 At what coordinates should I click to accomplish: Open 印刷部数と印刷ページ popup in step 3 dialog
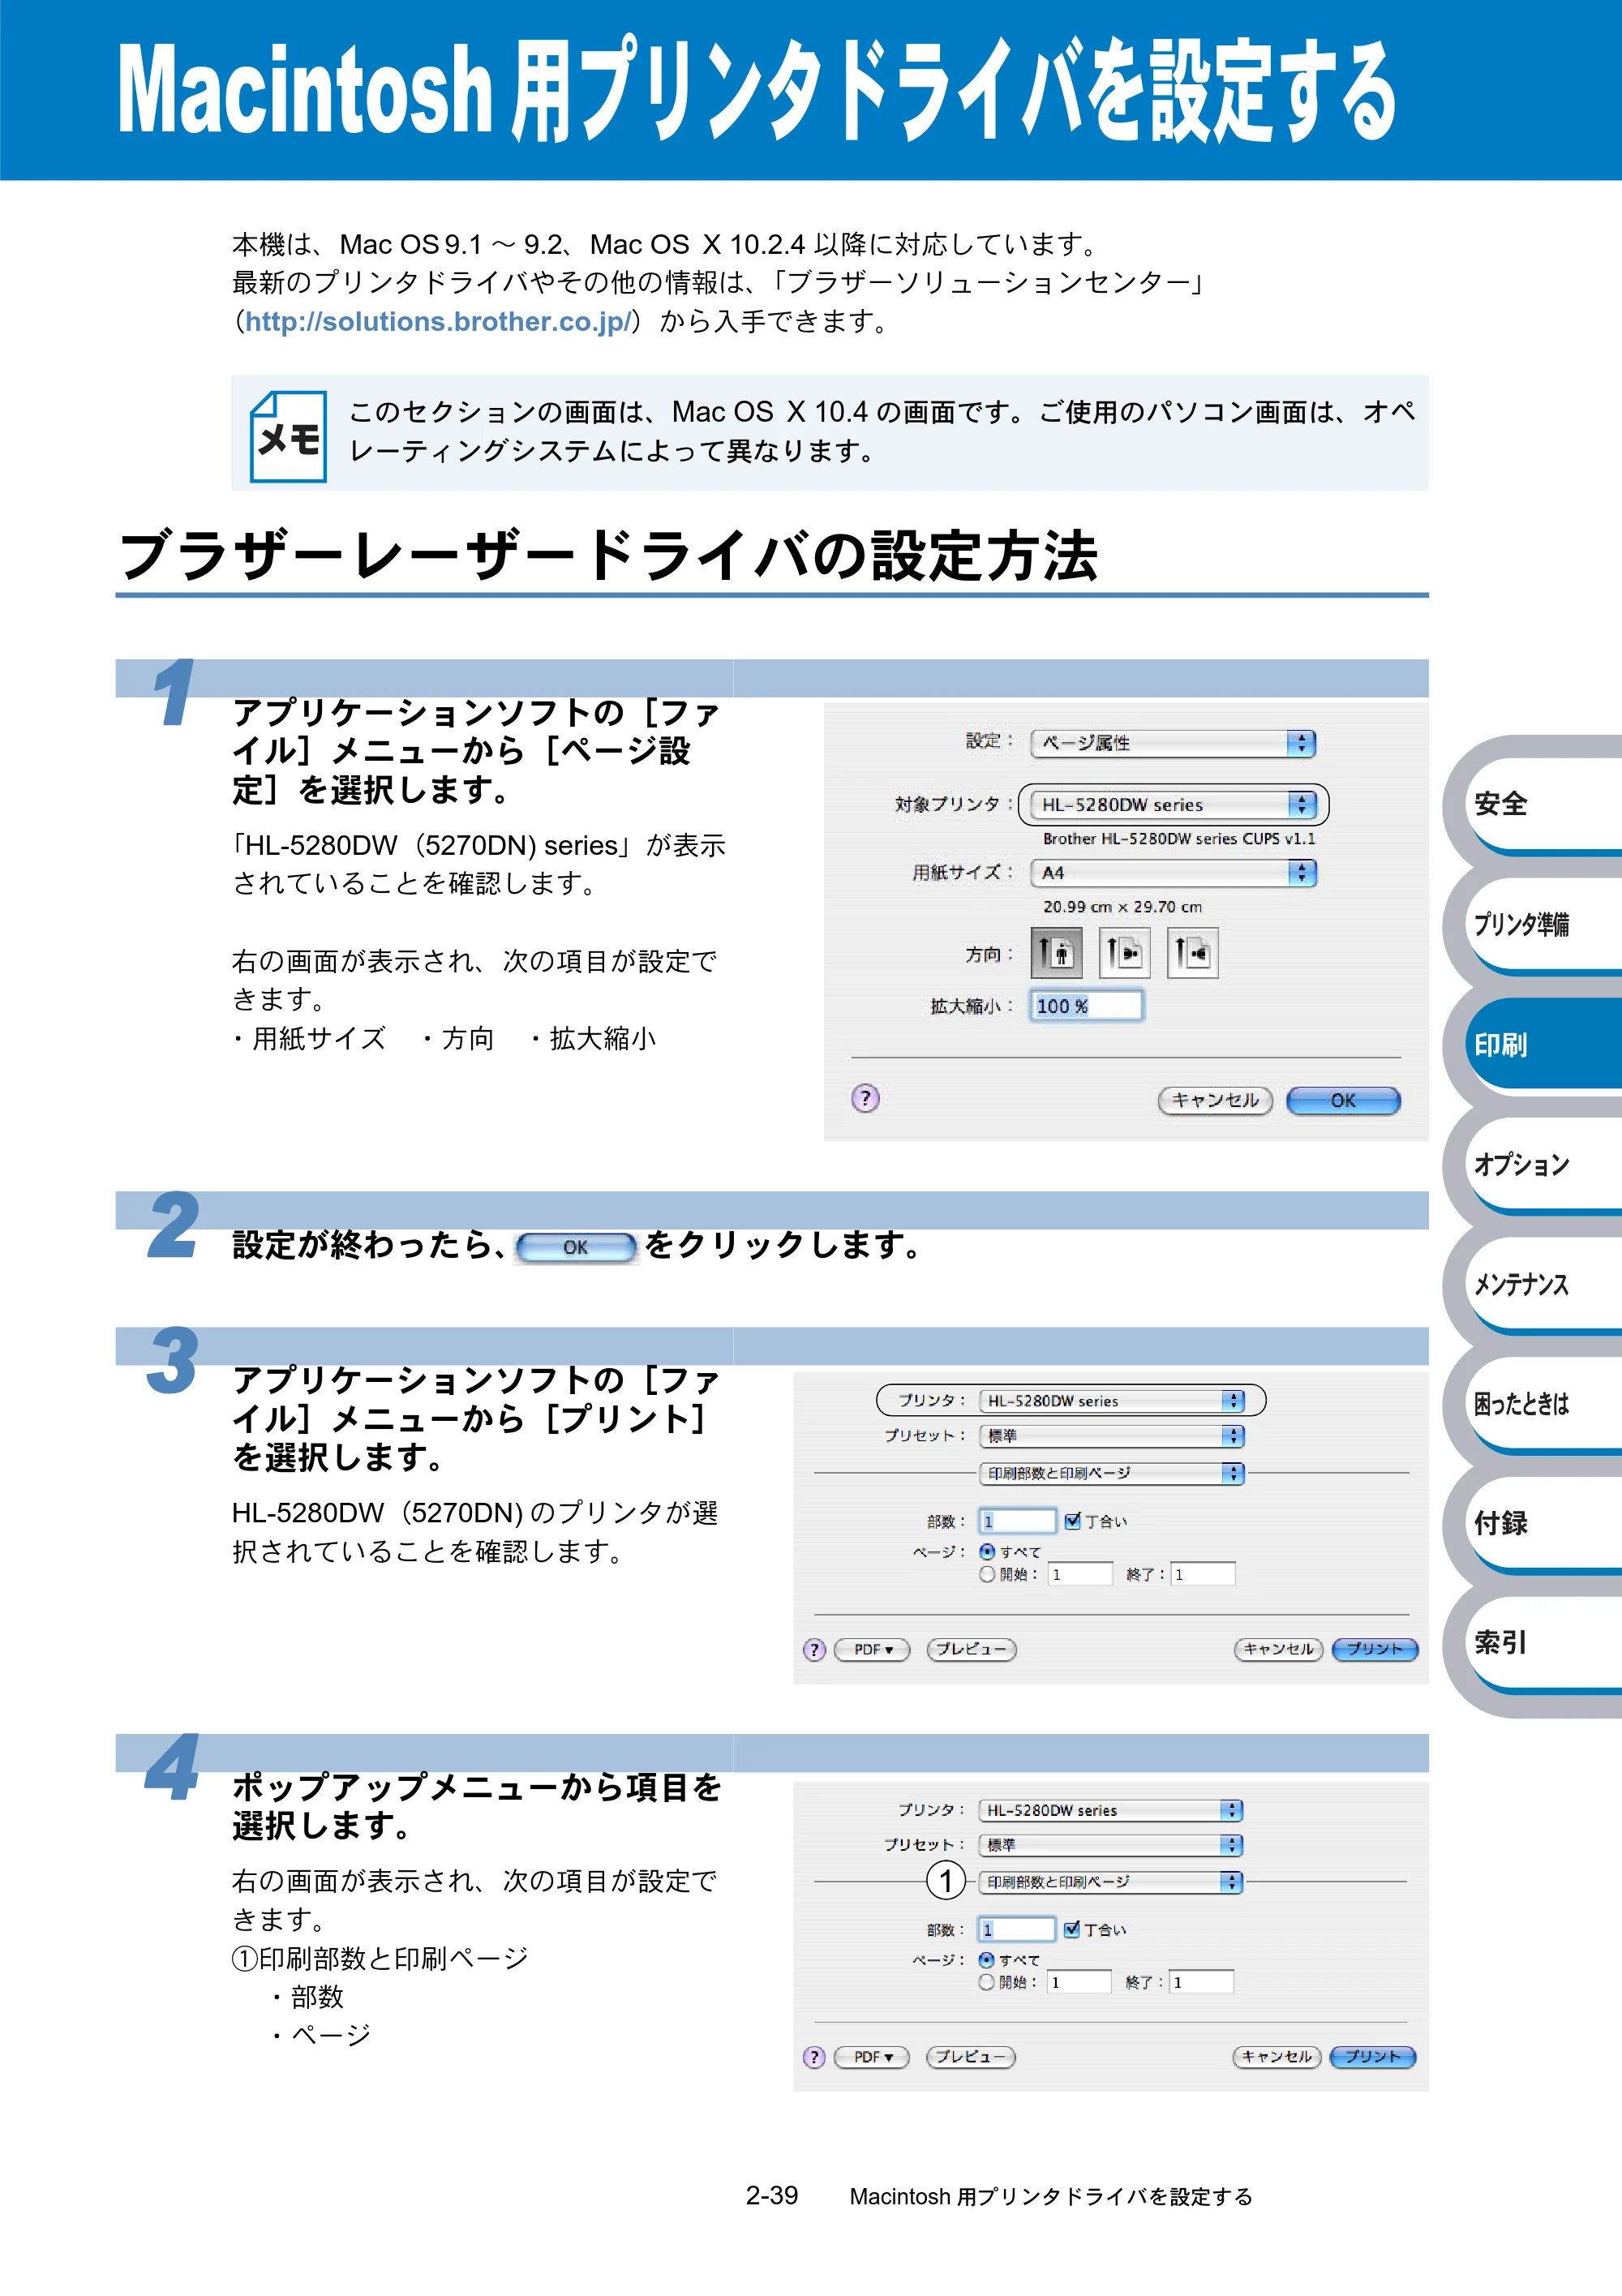tap(1111, 1473)
